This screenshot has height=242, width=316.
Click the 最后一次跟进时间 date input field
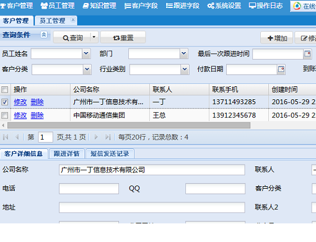click(278, 54)
